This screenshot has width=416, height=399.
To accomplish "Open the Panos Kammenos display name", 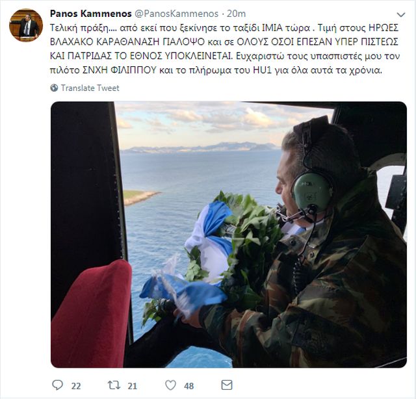I will 91,14.
